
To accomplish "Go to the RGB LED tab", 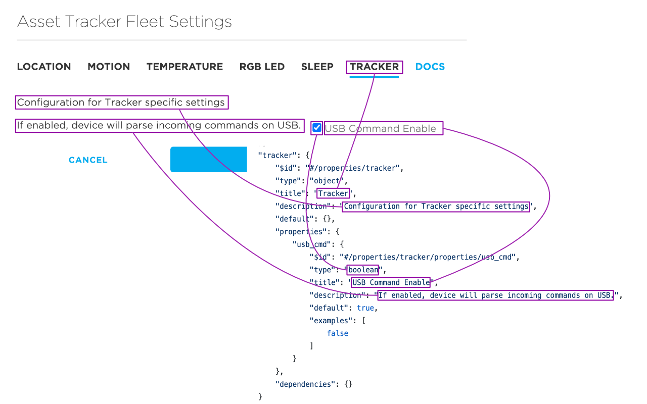I will click(262, 67).
